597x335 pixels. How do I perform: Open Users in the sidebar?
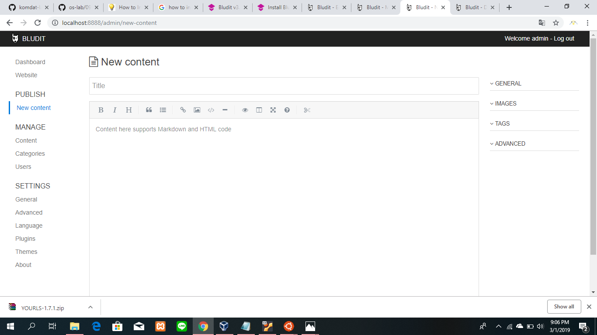[23, 167]
